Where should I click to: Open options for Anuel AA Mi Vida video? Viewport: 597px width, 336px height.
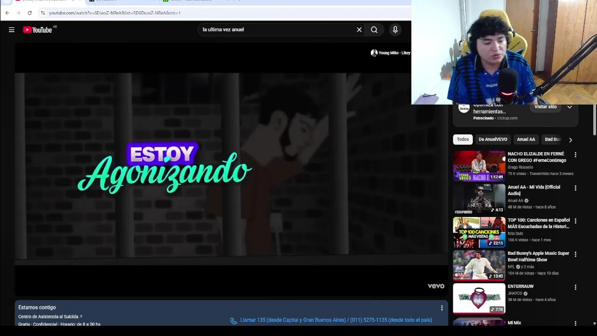point(575,188)
